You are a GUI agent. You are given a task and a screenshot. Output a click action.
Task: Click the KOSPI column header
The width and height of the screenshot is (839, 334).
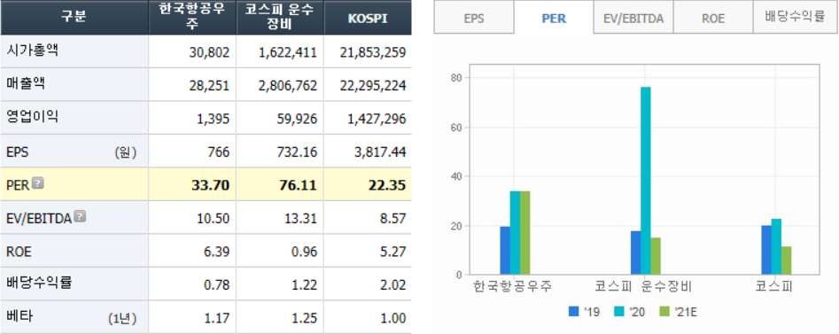368,18
